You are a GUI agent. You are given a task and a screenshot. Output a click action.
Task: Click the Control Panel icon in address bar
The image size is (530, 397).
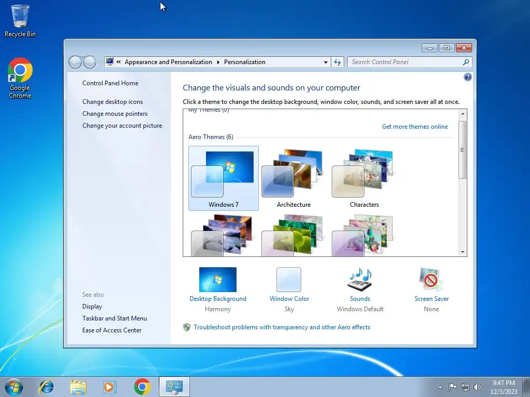[x=110, y=62]
